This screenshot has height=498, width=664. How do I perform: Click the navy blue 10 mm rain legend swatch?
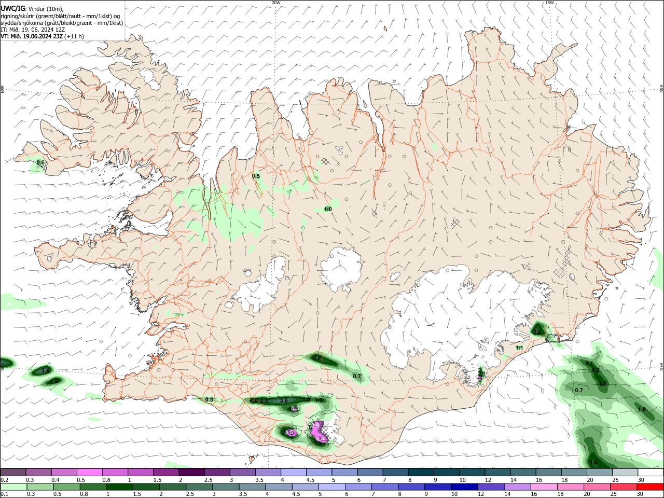tap(463, 487)
